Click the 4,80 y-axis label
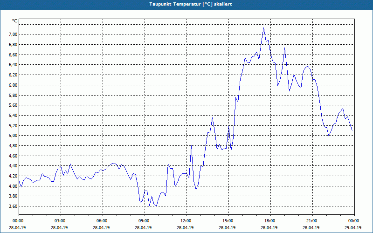Viewport: 373px width, 233px height. pos(14,146)
